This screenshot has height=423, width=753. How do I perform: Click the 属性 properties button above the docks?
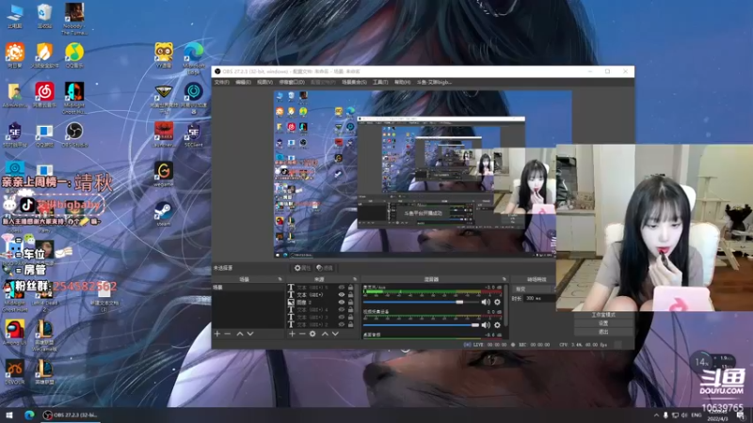tap(302, 268)
